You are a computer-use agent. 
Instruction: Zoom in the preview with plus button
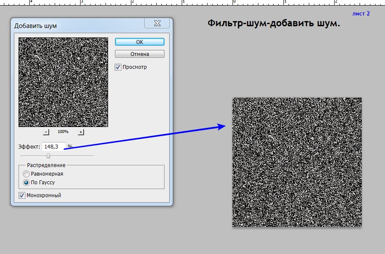[81, 132]
